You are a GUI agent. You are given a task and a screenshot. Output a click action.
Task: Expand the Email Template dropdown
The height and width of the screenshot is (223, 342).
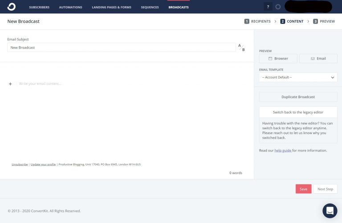tap(298, 77)
